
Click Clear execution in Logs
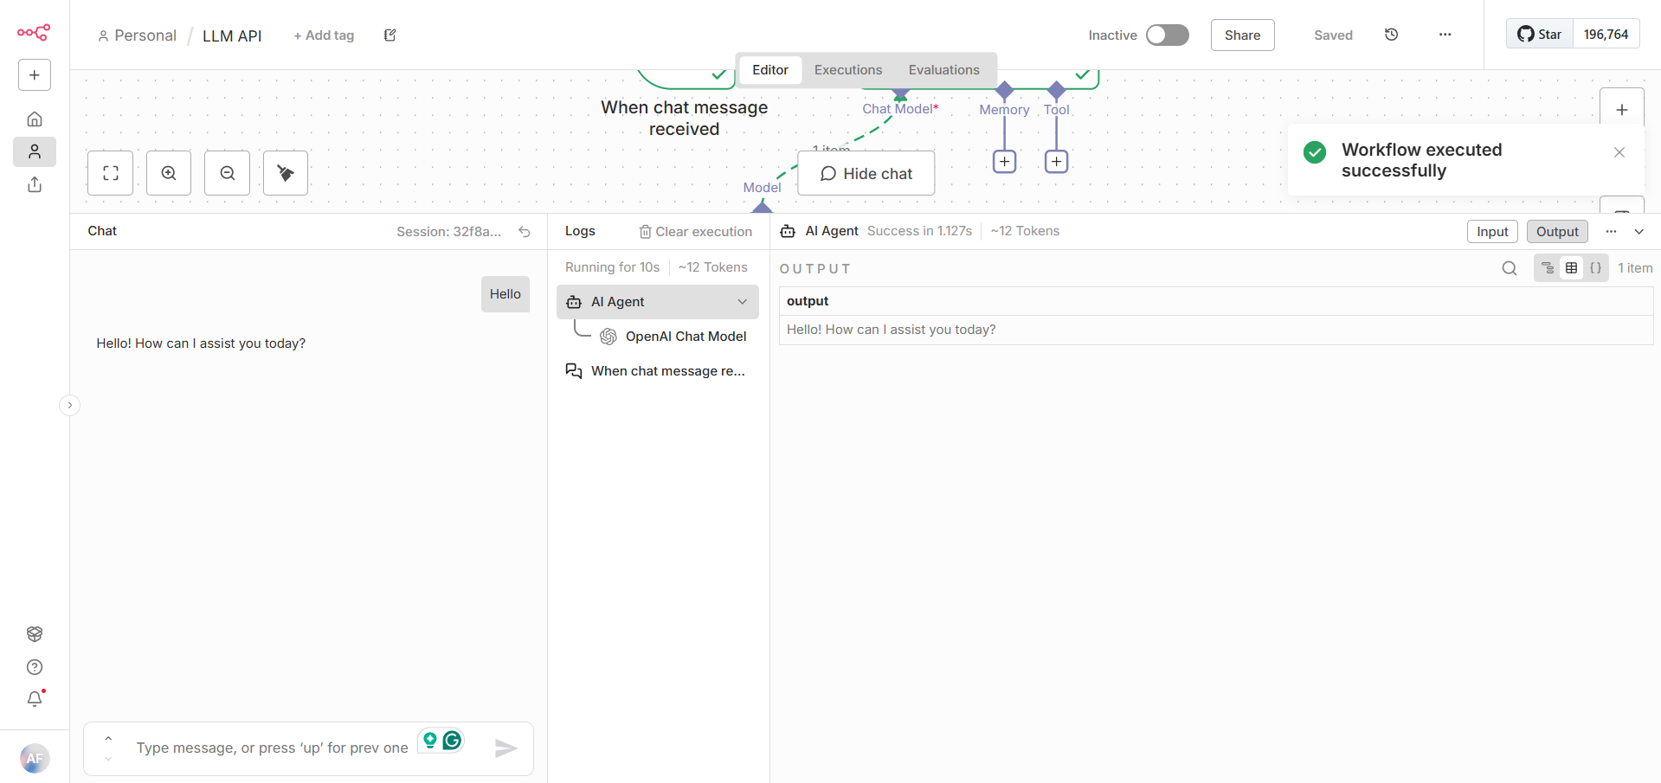696,232
